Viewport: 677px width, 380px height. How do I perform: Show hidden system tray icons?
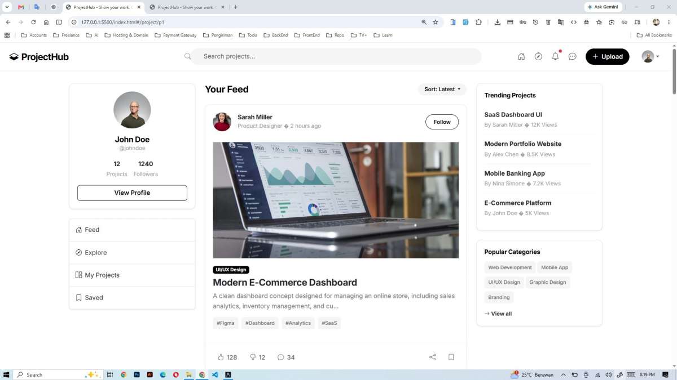pyautogui.click(x=563, y=374)
